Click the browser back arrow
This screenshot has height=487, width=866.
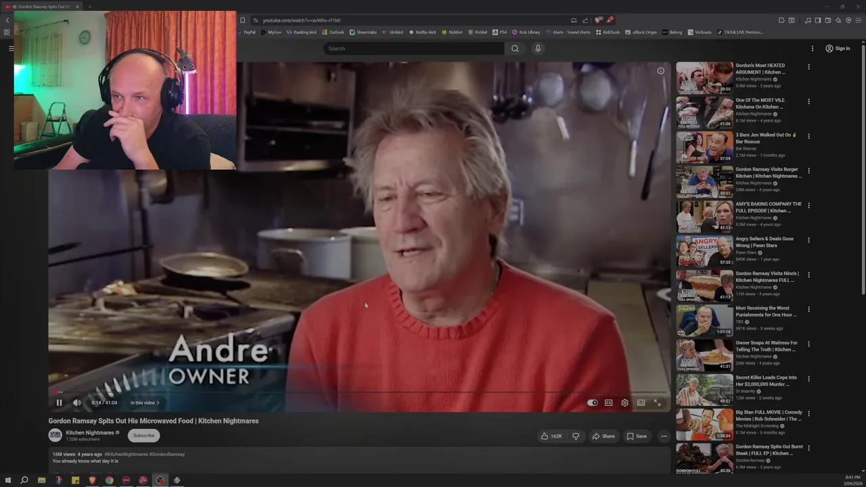coord(7,20)
